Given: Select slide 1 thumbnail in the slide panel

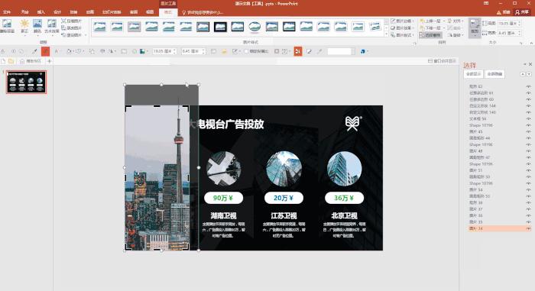Looking at the screenshot, I should (x=26, y=82).
